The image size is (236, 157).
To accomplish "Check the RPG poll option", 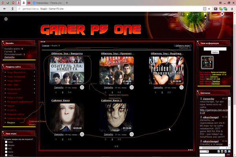I will click(6, 148).
